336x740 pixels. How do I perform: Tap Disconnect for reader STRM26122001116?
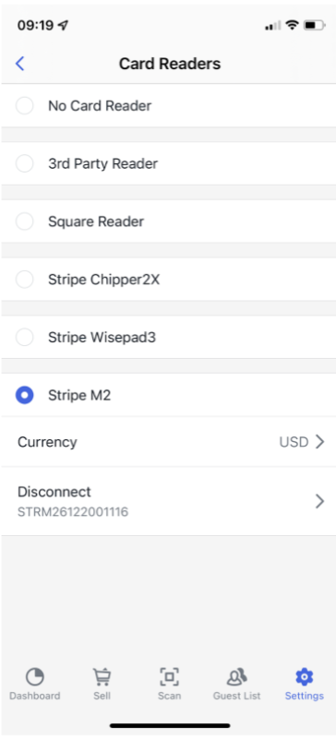pyautogui.click(x=168, y=501)
